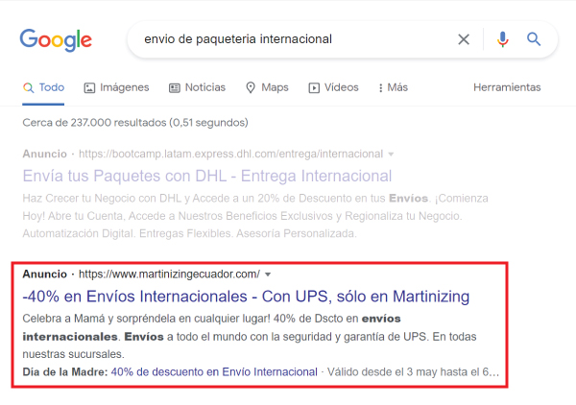Viewport: 576px width, 405px height.
Task: Open Herramientas search tools
Action: click(x=507, y=87)
